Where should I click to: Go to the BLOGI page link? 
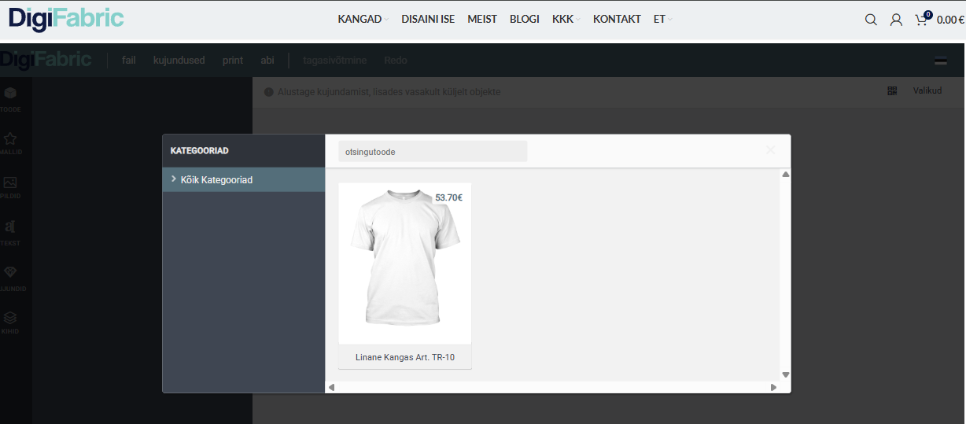[x=524, y=19]
